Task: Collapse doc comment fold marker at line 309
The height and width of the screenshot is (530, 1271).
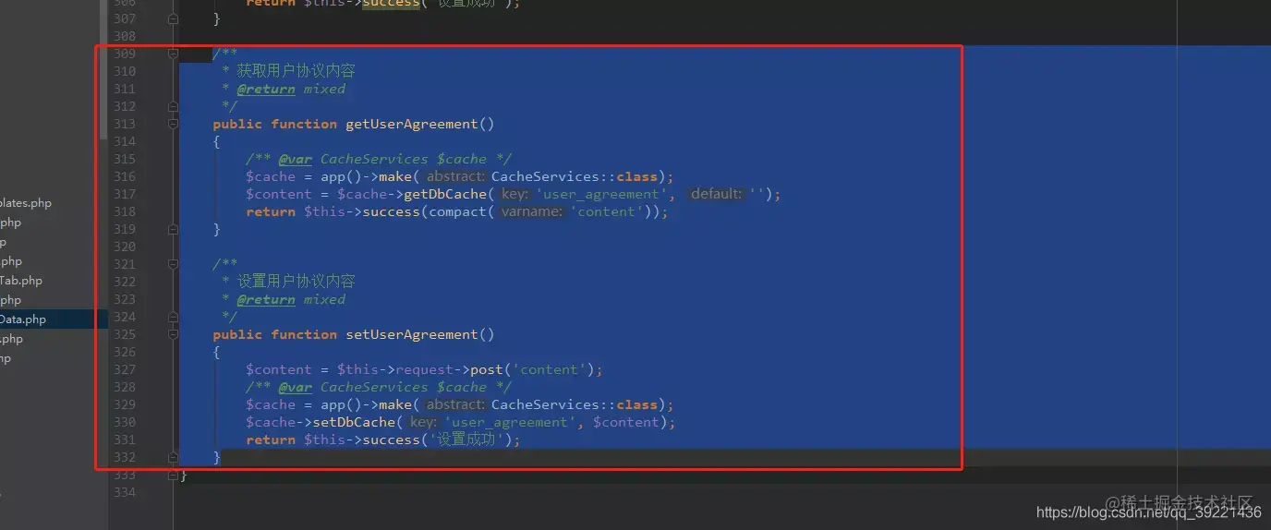Action: (x=173, y=54)
